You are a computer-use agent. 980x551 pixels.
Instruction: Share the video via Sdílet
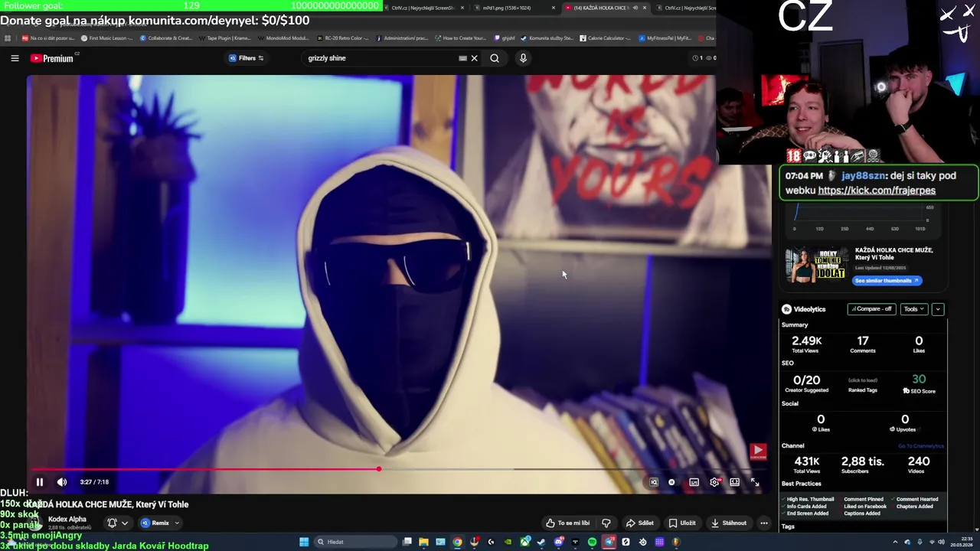(x=640, y=523)
